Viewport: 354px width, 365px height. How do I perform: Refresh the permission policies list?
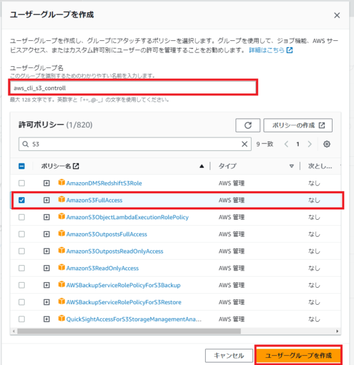(248, 125)
